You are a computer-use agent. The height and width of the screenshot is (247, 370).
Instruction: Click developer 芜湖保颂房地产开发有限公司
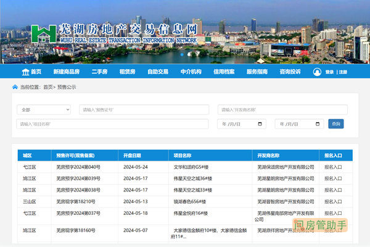286,167
